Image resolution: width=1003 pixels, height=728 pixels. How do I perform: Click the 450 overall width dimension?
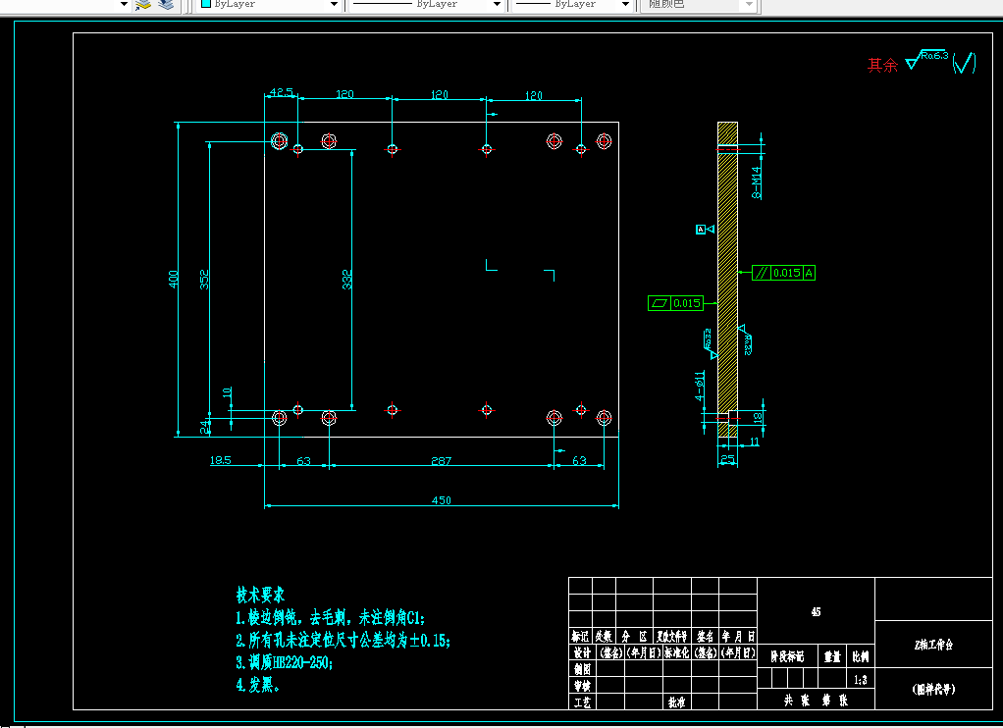click(442, 499)
